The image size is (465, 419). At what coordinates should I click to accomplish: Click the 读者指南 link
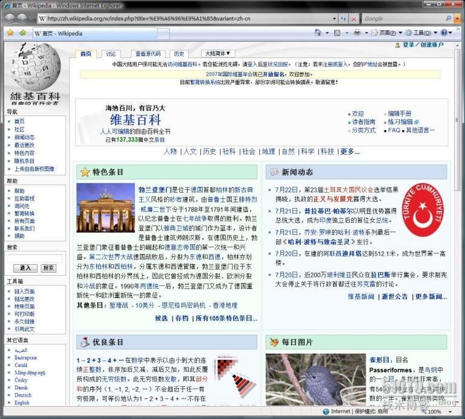[x=363, y=122]
